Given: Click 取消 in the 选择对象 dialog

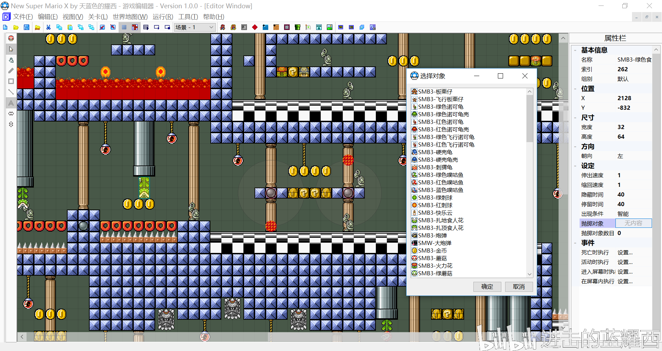Looking at the screenshot, I should (x=519, y=287).
